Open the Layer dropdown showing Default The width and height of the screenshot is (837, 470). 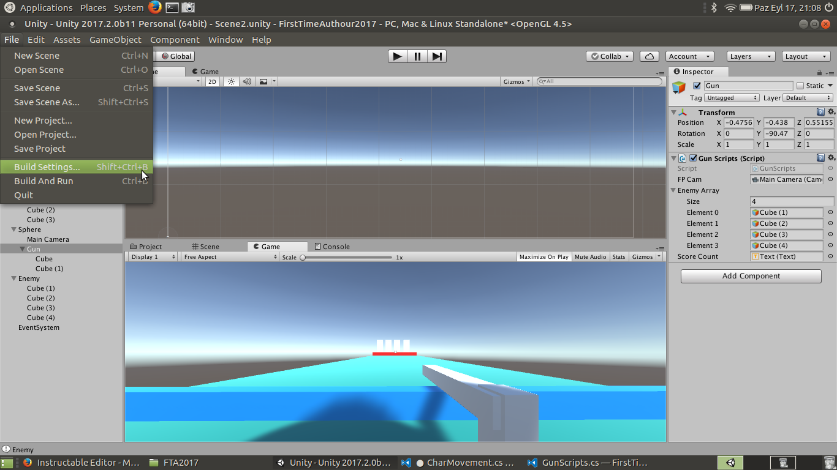click(x=808, y=97)
